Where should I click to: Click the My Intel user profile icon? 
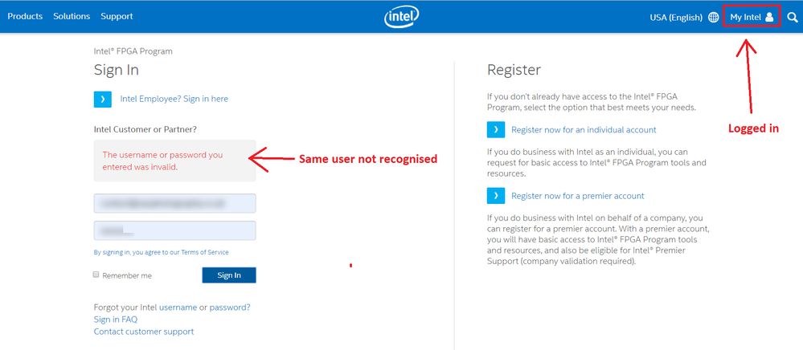[769, 17]
